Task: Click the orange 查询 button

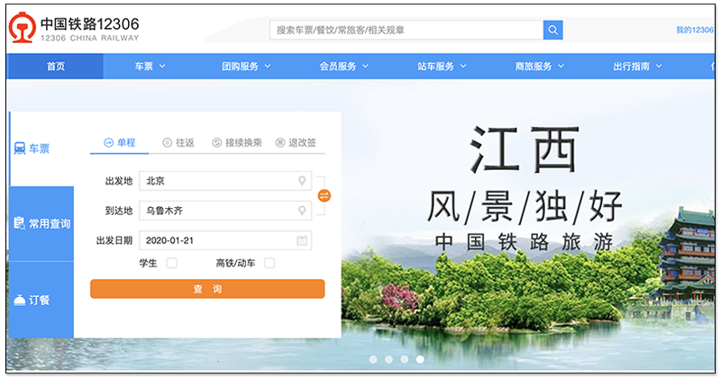Action: click(207, 289)
